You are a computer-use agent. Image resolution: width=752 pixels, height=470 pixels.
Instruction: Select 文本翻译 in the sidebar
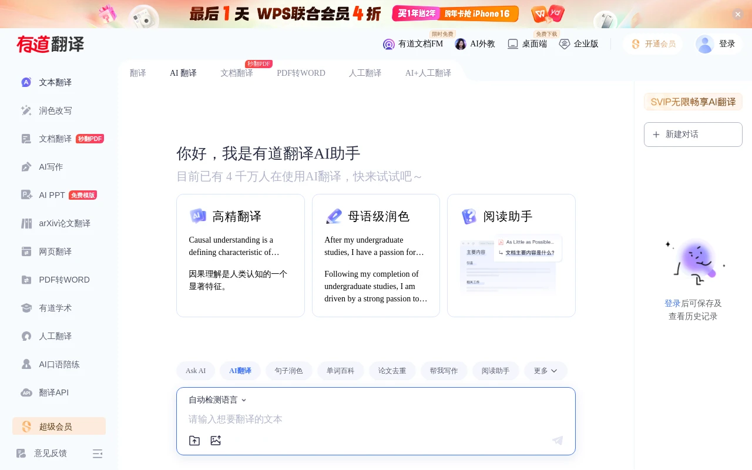click(55, 82)
